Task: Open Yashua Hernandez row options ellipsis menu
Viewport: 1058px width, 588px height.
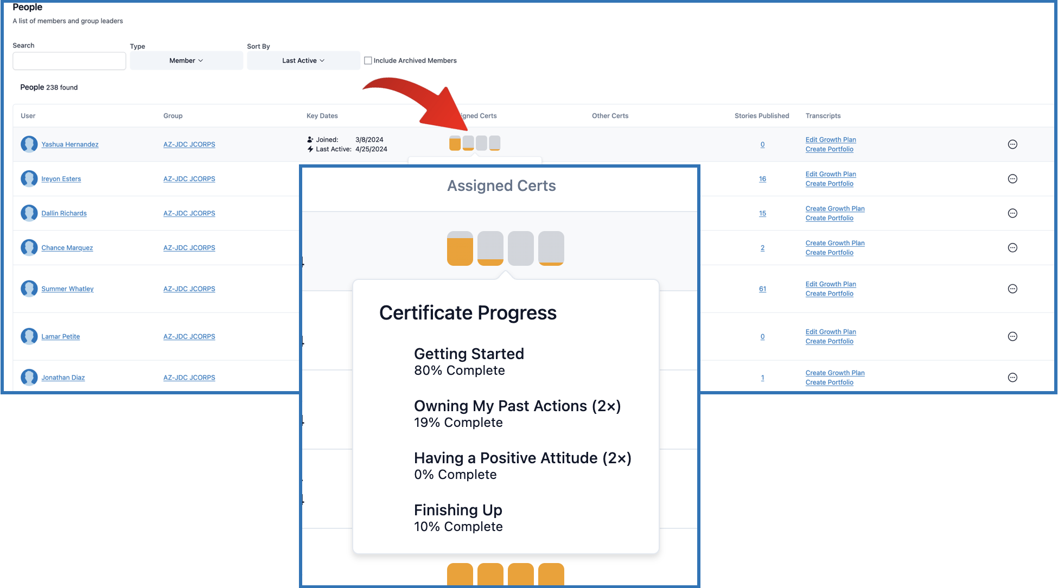Action: (1012, 144)
